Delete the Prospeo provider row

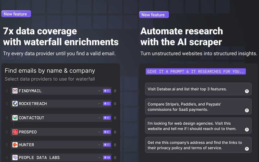115,132
